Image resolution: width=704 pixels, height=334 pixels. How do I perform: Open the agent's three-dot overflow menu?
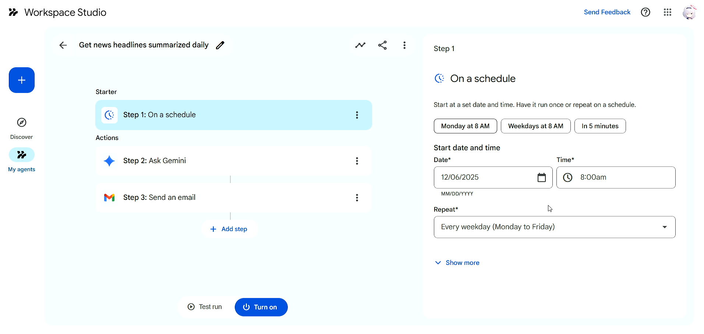(404, 45)
